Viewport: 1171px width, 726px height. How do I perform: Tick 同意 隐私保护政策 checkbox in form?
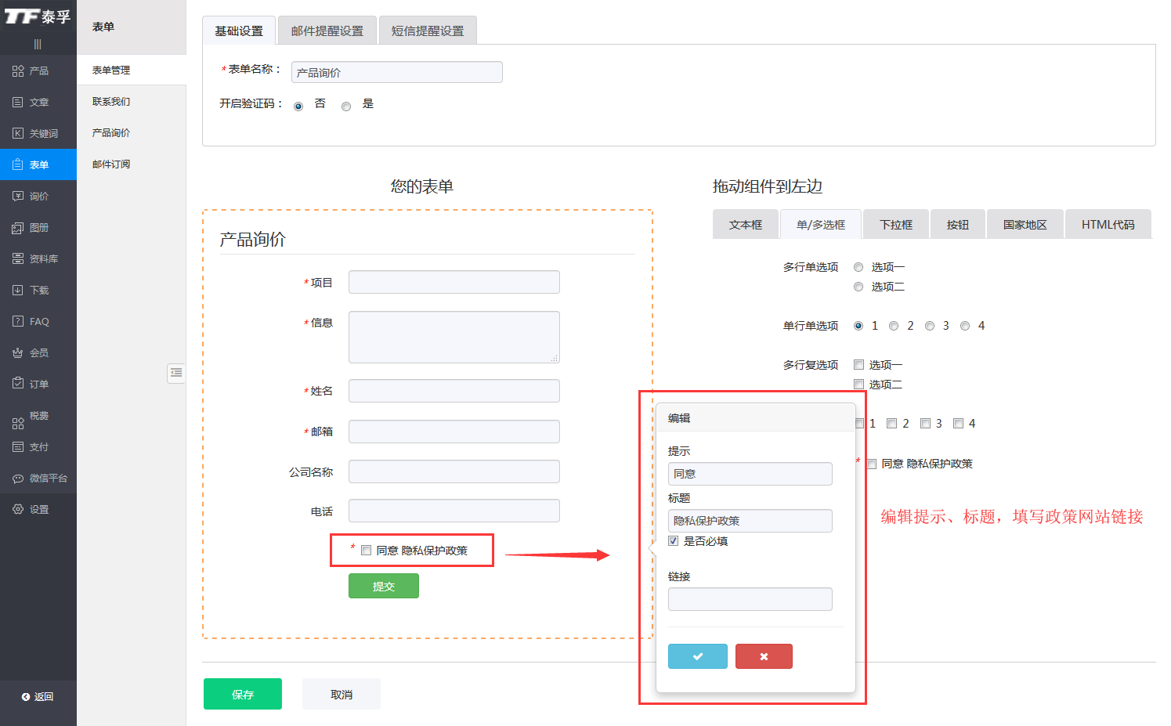tap(366, 551)
